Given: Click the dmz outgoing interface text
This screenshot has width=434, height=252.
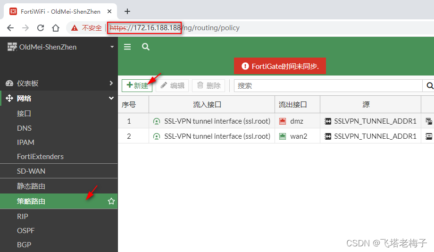Looking at the screenshot, I should click(x=297, y=121).
